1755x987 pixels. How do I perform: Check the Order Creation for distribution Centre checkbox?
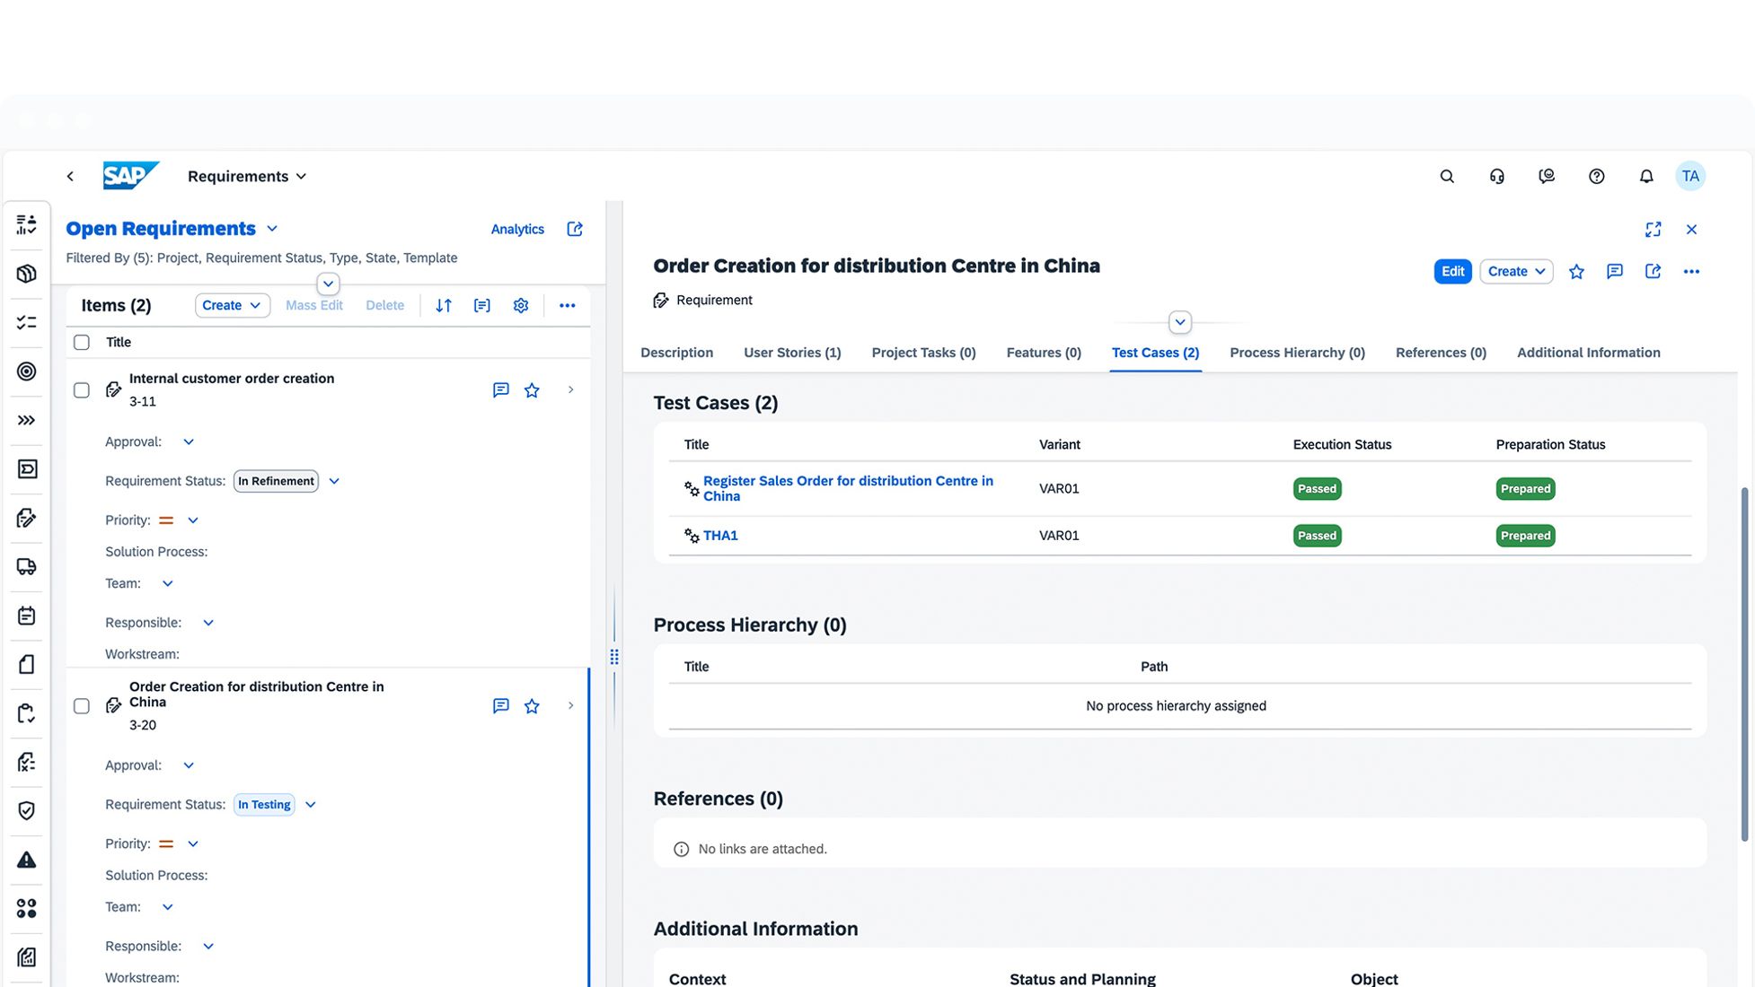pyautogui.click(x=82, y=706)
